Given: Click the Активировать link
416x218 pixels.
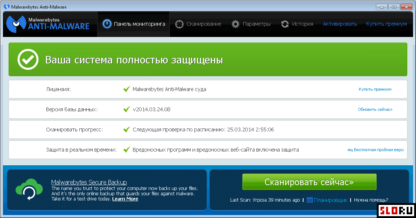Looking at the screenshot, I should (340, 24).
